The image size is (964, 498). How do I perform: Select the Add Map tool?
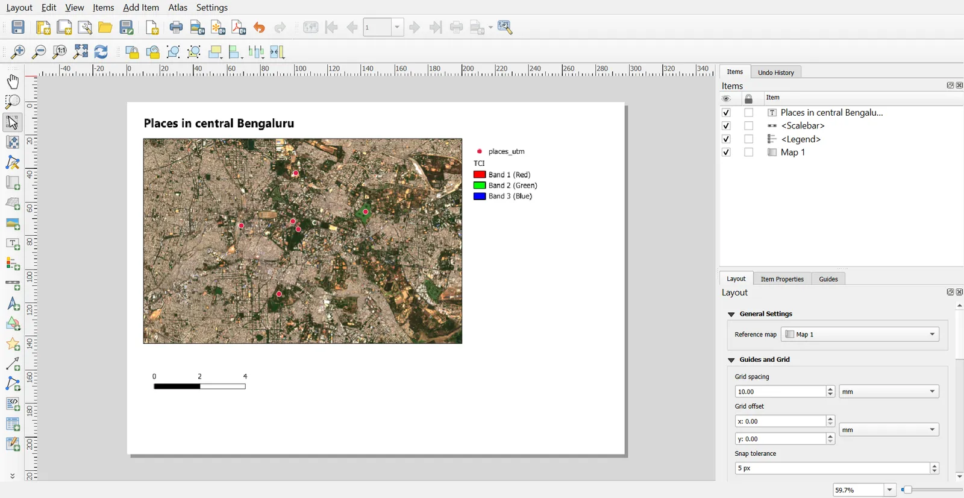pyautogui.click(x=13, y=183)
